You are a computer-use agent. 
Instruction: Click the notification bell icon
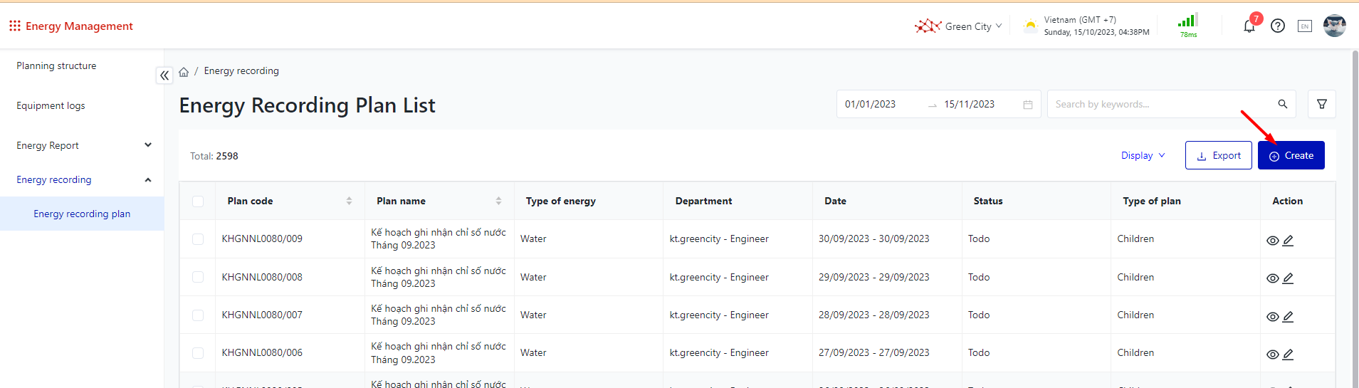tap(1249, 26)
